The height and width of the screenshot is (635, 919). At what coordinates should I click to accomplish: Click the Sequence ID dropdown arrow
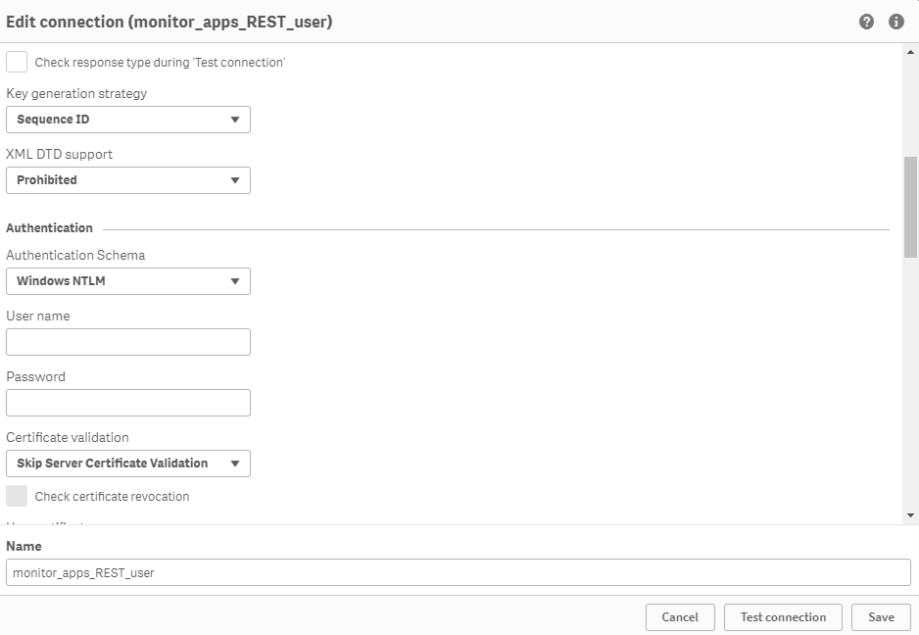coord(235,120)
